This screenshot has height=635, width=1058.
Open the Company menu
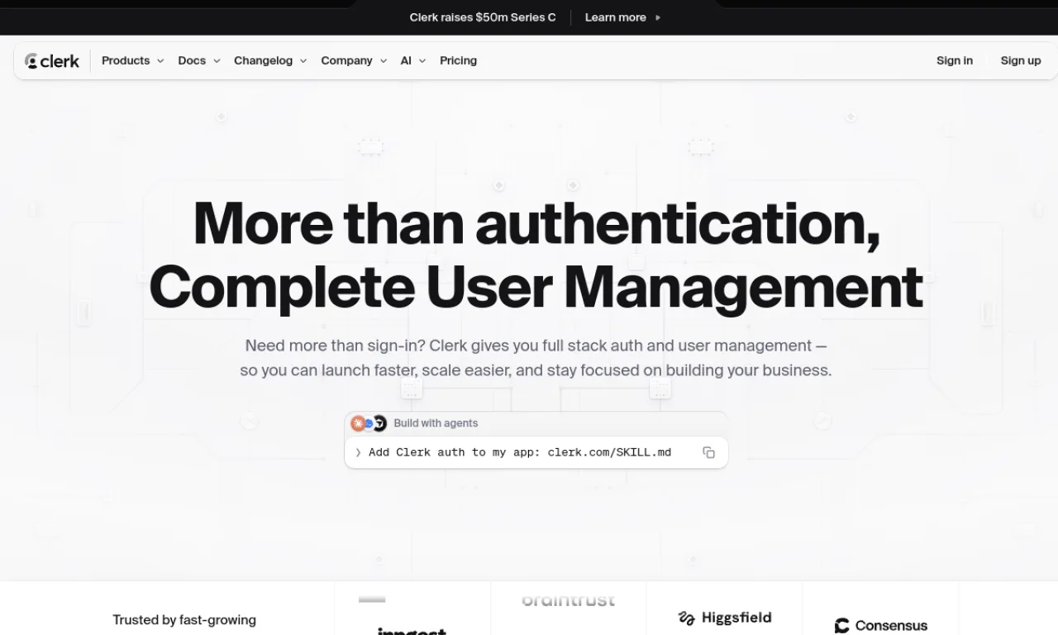(x=354, y=60)
